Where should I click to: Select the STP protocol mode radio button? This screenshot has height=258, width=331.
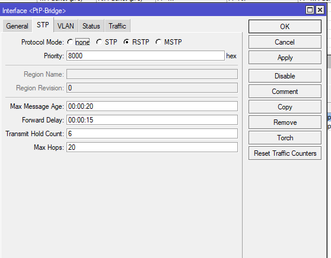(x=99, y=42)
